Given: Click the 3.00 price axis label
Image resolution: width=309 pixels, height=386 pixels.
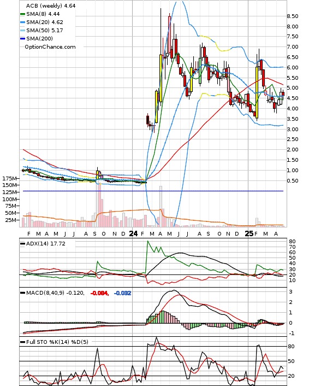Looking at the screenshot, I should [293, 129].
